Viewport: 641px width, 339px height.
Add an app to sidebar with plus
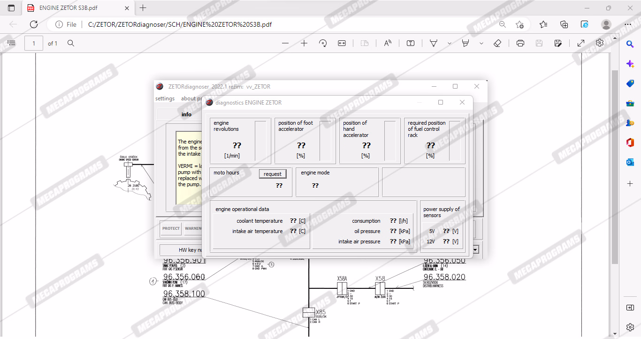pos(630,183)
